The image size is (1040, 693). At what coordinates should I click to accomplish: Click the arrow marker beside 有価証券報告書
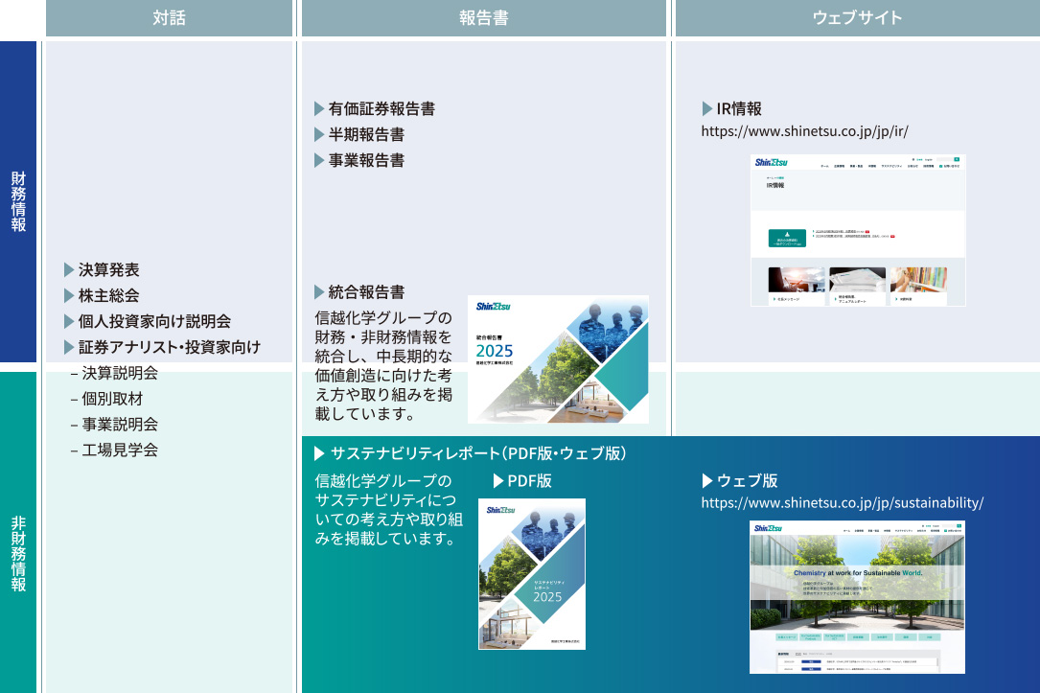tap(319, 108)
